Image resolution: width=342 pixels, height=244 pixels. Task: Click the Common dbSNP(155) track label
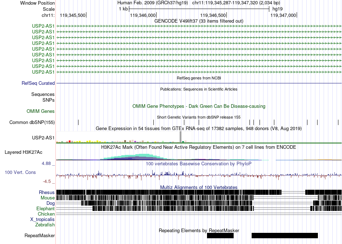tap(32, 122)
